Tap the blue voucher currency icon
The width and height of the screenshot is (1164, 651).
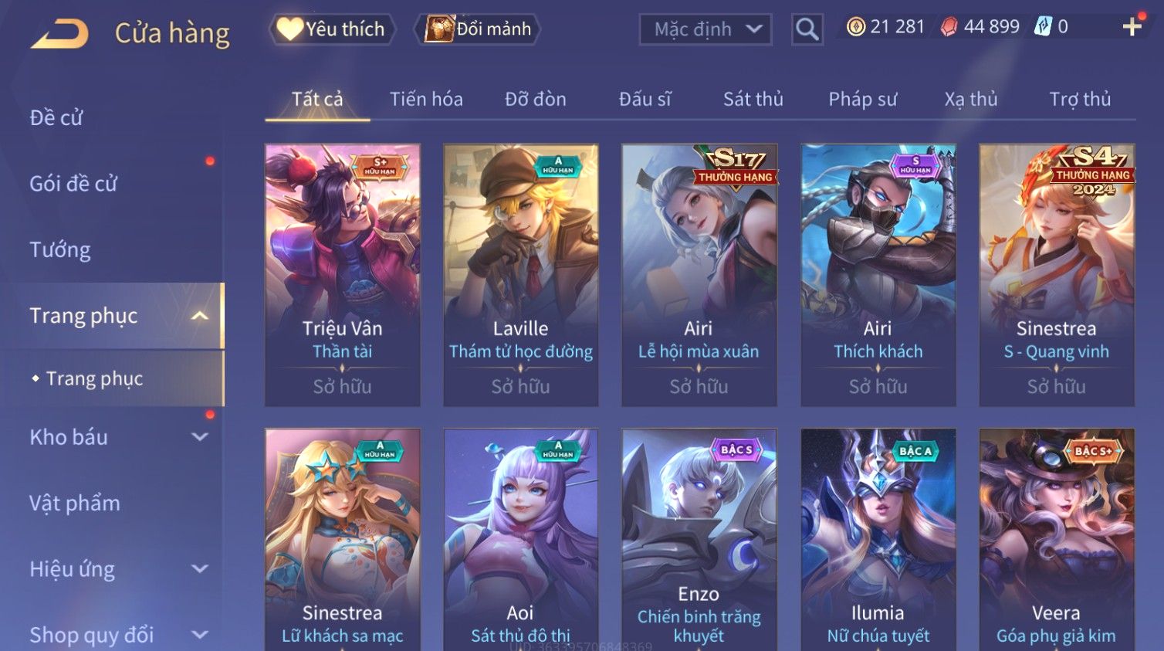coord(1043,27)
